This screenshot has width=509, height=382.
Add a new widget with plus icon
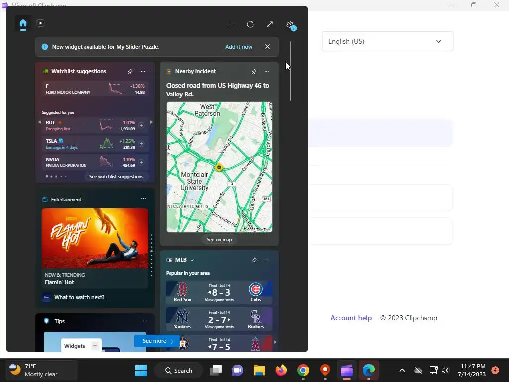coord(230,24)
